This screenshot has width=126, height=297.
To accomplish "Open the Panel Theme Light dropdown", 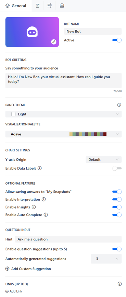I will [x=63, y=114].
